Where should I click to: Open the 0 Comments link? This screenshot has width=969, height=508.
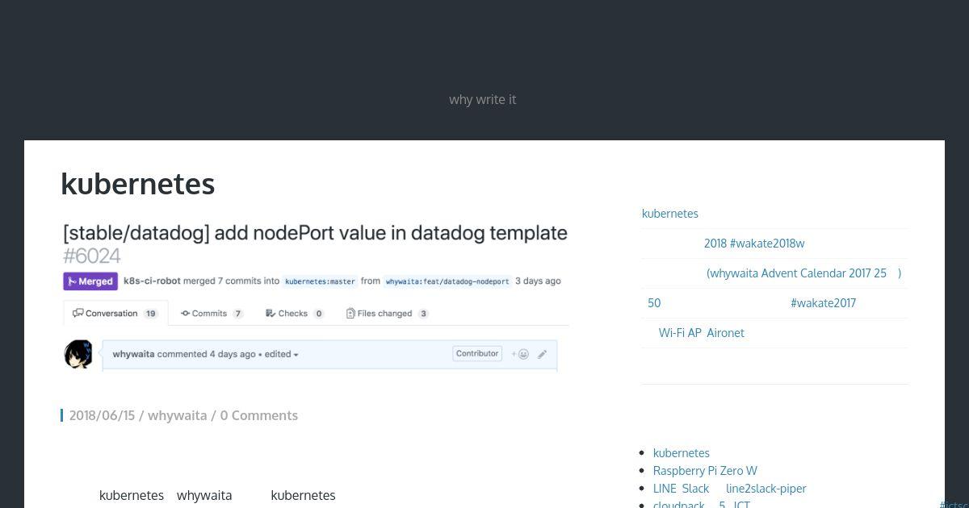(258, 415)
